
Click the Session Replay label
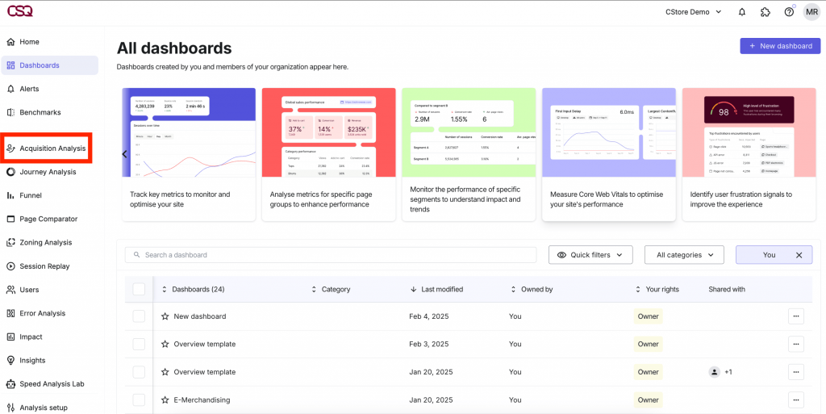(45, 266)
